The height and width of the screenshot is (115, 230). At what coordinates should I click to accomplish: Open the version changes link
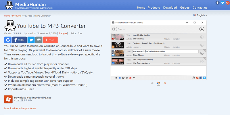(62, 33)
